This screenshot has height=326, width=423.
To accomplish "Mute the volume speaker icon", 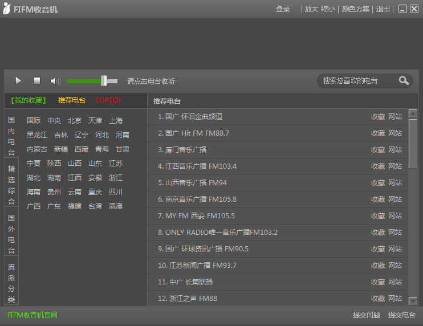I will (55, 81).
